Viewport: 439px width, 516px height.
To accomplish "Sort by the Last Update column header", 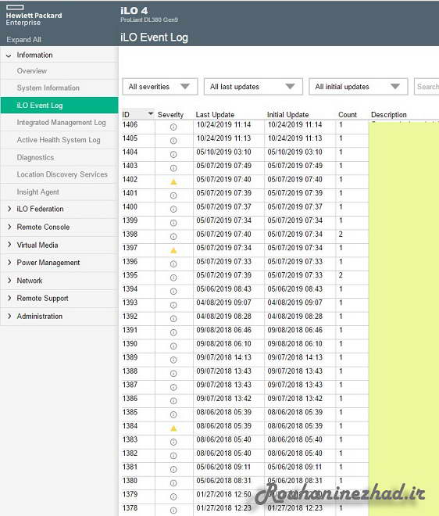I will point(215,114).
